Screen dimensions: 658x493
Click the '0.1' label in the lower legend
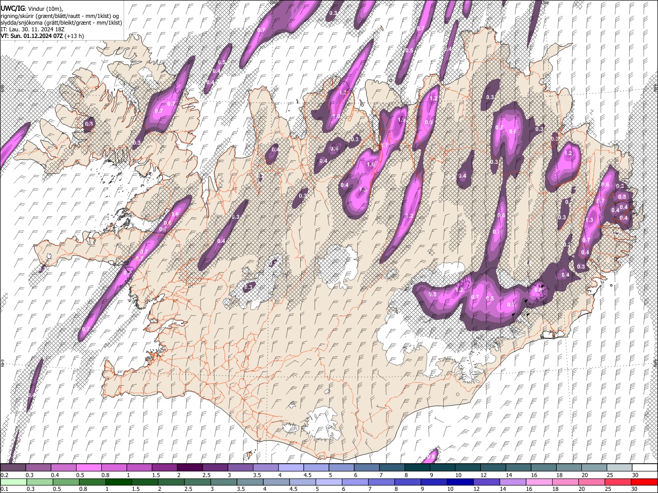pos(4,489)
